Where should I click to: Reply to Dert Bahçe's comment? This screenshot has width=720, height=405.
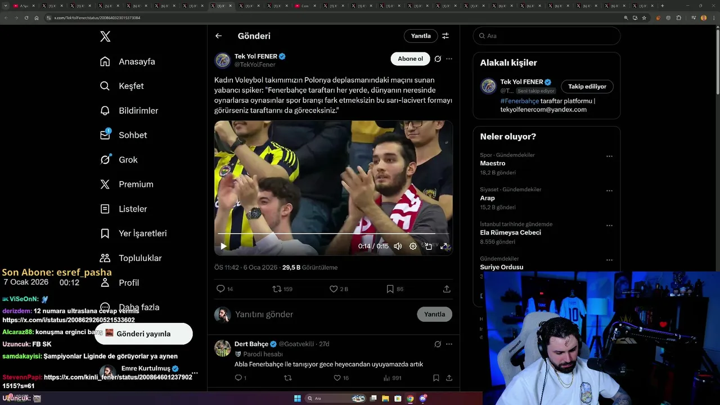238,378
